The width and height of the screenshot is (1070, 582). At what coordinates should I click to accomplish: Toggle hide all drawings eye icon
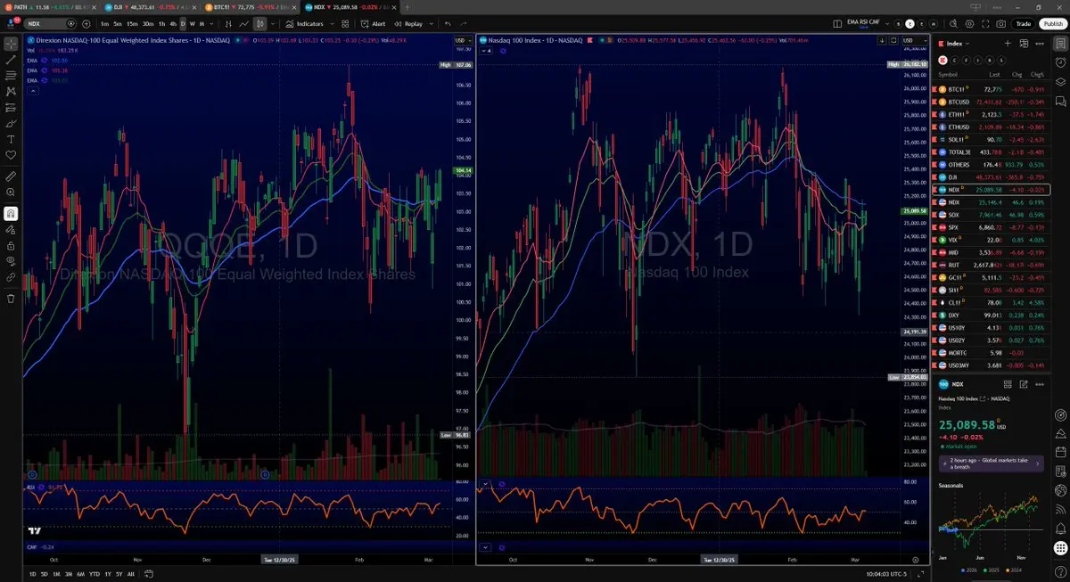11,261
